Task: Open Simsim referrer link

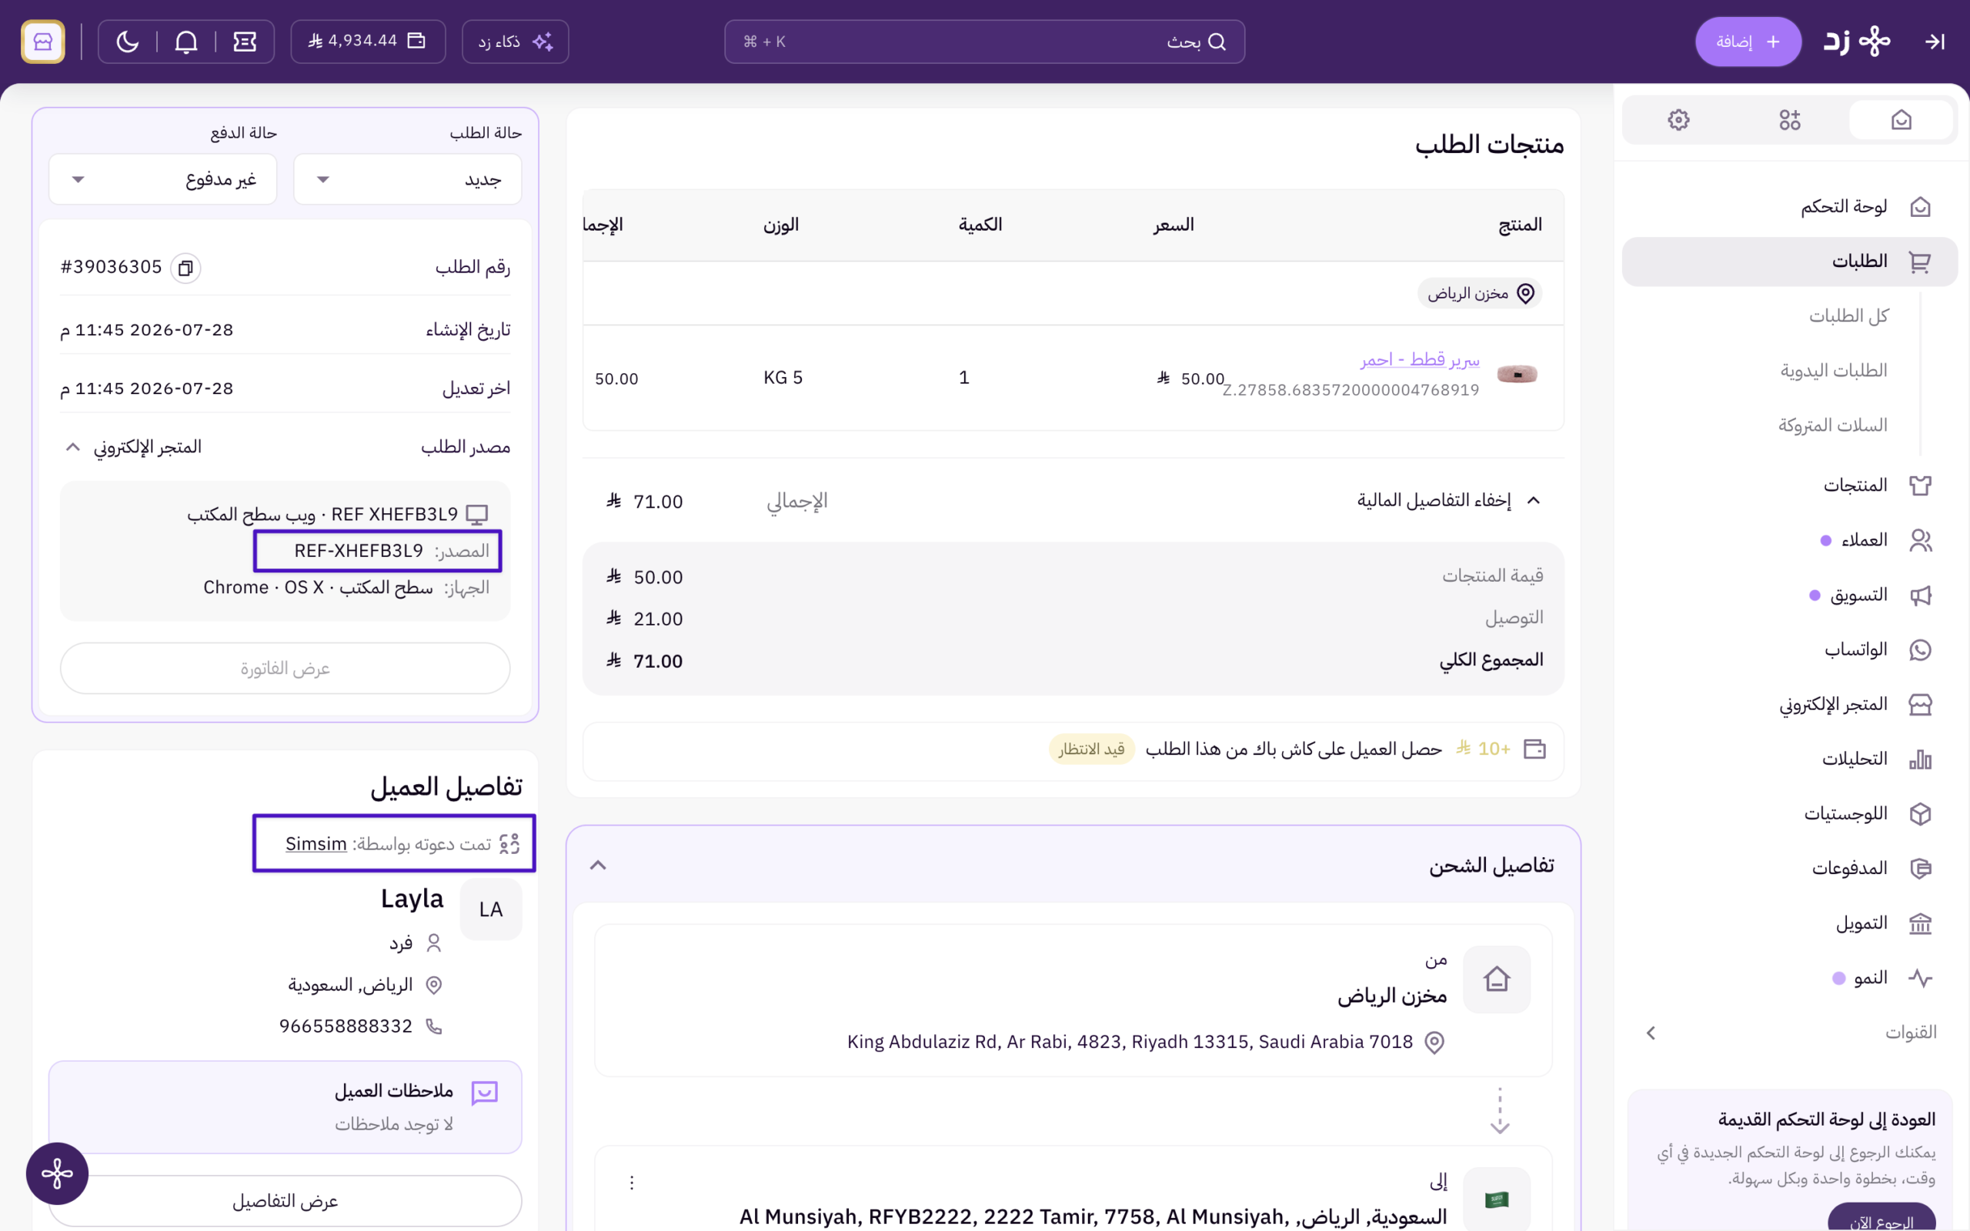Action: tap(316, 844)
